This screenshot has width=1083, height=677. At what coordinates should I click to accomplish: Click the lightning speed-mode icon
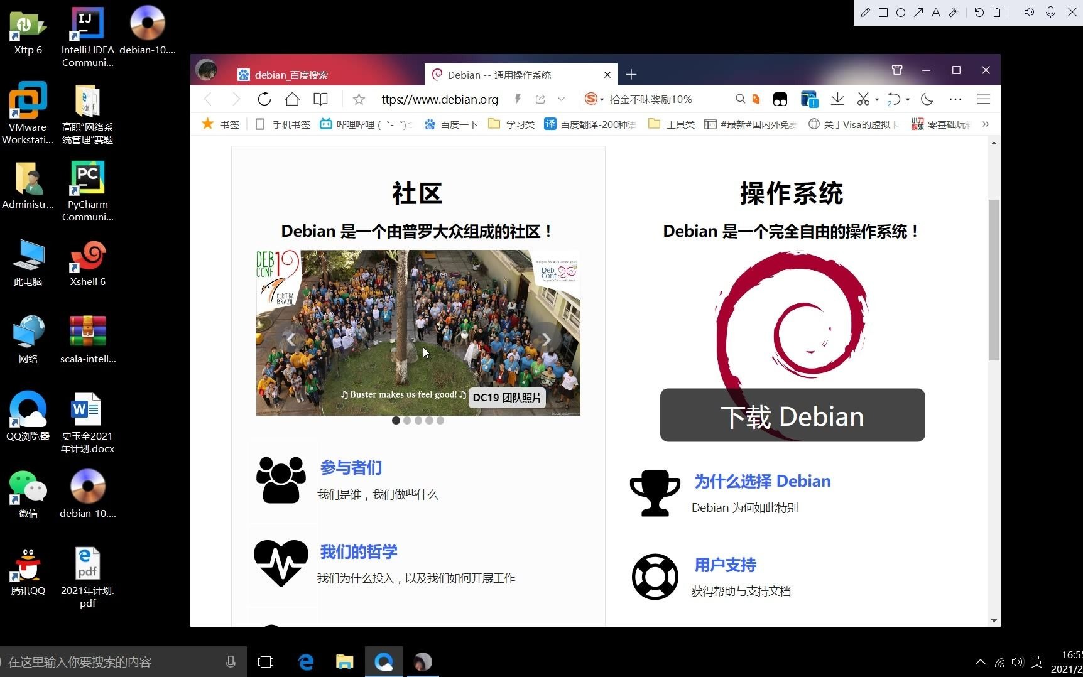(518, 99)
